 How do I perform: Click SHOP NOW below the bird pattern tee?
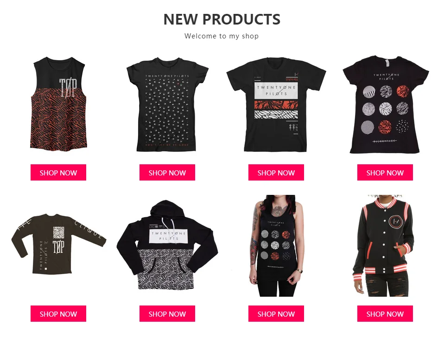pyautogui.click(x=167, y=173)
